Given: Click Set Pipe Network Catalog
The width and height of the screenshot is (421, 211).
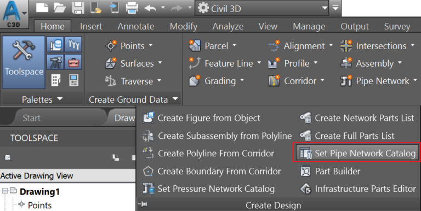Looking at the screenshot, I should coord(357,153).
